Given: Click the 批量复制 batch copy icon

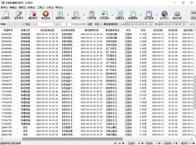Looking at the screenshot, I should point(133,14).
